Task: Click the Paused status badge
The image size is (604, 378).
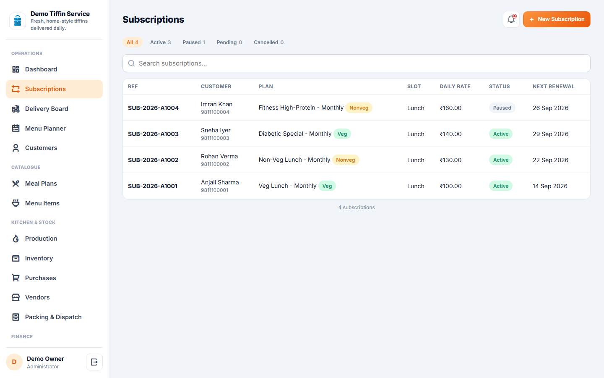Action: [502, 108]
